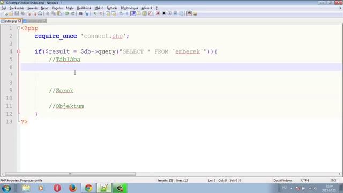Cut selection with the scissors icon
The width and height of the screenshot is (343, 193).
point(48,13)
